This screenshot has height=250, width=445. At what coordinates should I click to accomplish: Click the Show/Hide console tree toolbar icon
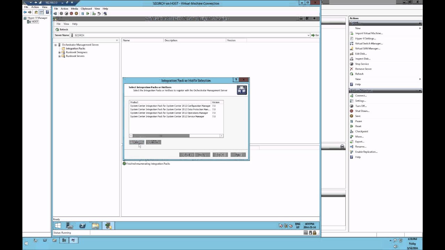coord(41,12)
